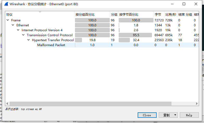Sort by 按分组百分比 column header

(x=92, y=15)
